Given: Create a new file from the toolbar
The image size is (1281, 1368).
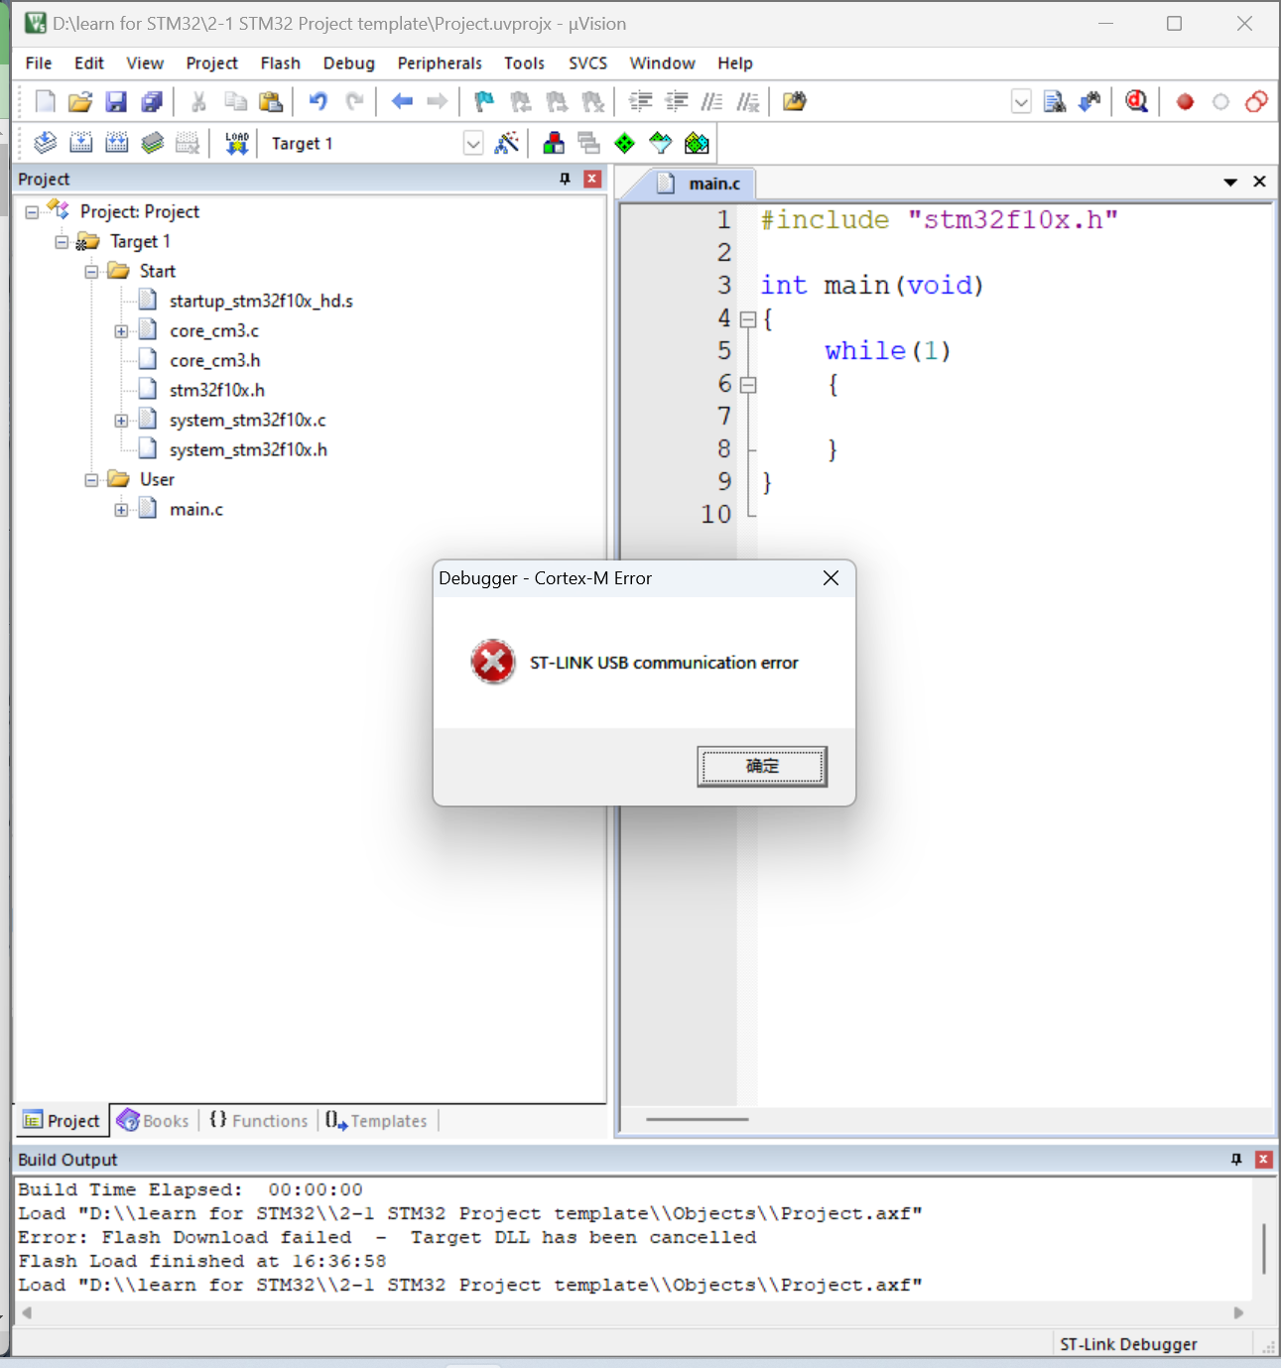Looking at the screenshot, I should [45, 101].
